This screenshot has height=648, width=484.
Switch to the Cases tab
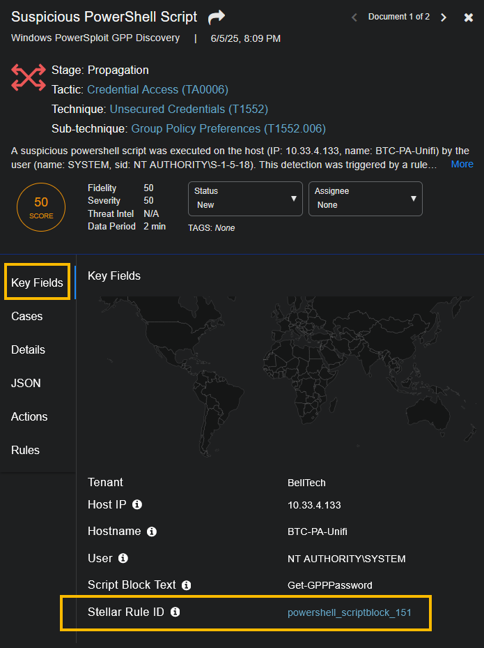27,316
